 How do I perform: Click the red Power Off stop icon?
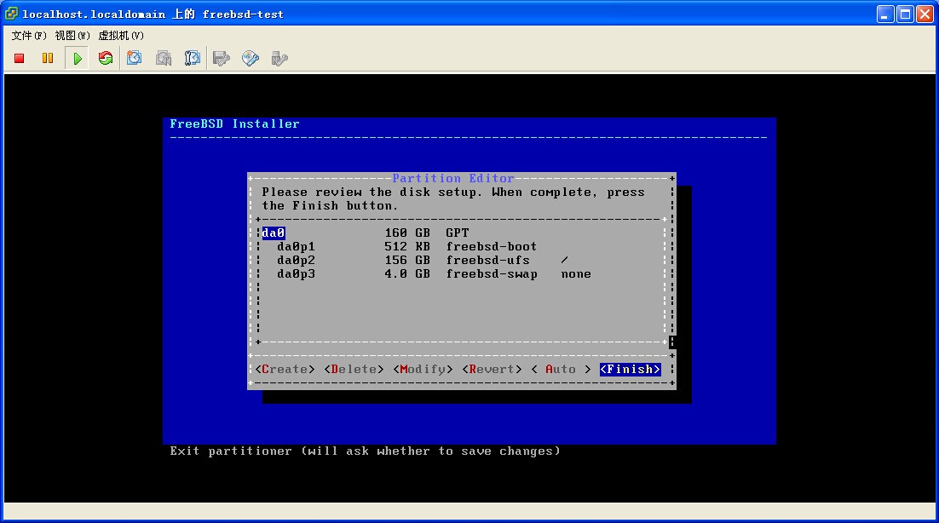click(x=20, y=59)
